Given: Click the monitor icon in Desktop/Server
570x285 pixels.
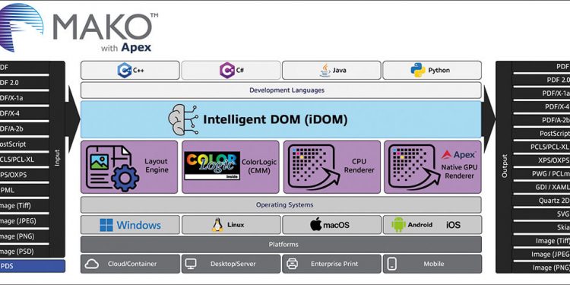Looking at the screenshot, I should (x=191, y=264).
